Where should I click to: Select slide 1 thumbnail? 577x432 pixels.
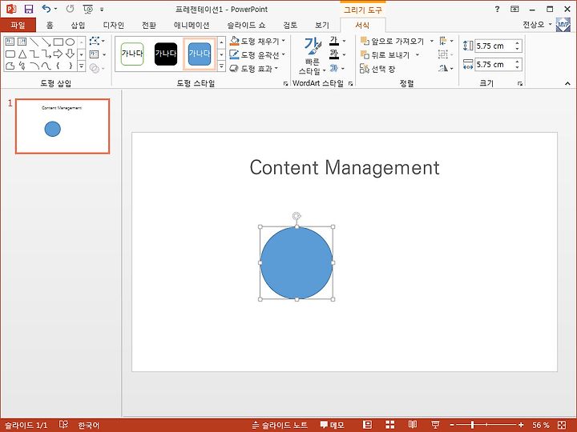coord(63,126)
